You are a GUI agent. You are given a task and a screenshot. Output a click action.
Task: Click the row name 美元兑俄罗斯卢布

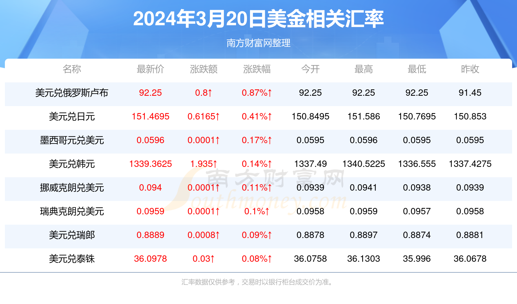(x=72, y=93)
